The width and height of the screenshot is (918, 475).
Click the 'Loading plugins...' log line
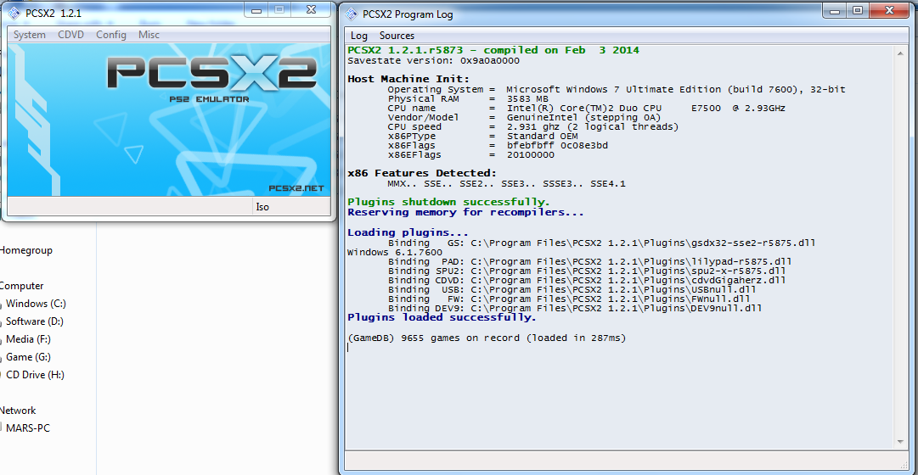pyautogui.click(x=408, y=232)
